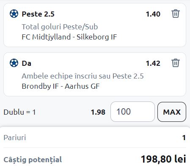This screenshot has height=166, width=190.
Task: Click the combined odds 1.98
Action: (98, 112)
